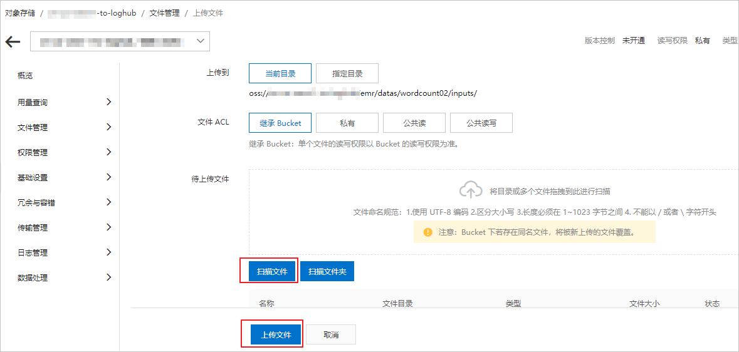Open the bucket selector dropdown
The image size is (739, 352).
pos(120,41)
